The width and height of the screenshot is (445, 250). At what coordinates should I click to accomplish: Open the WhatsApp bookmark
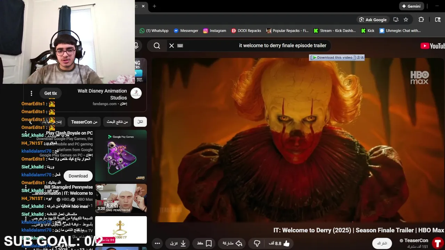[154, 31]
